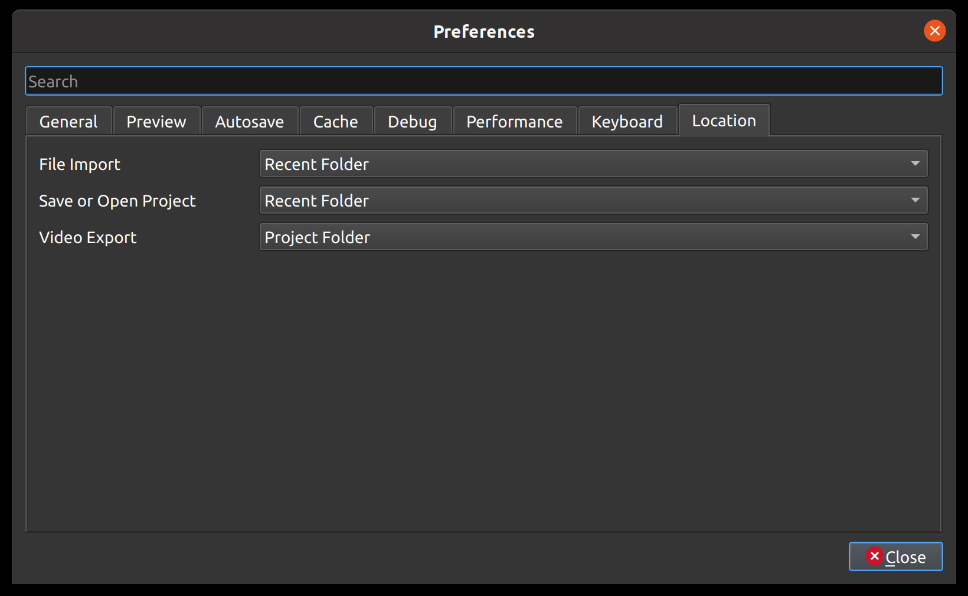The height and width of the screenshot is (596, 968).
Task: Click the Video Export dropdown arrow
Action: point(915,237)
